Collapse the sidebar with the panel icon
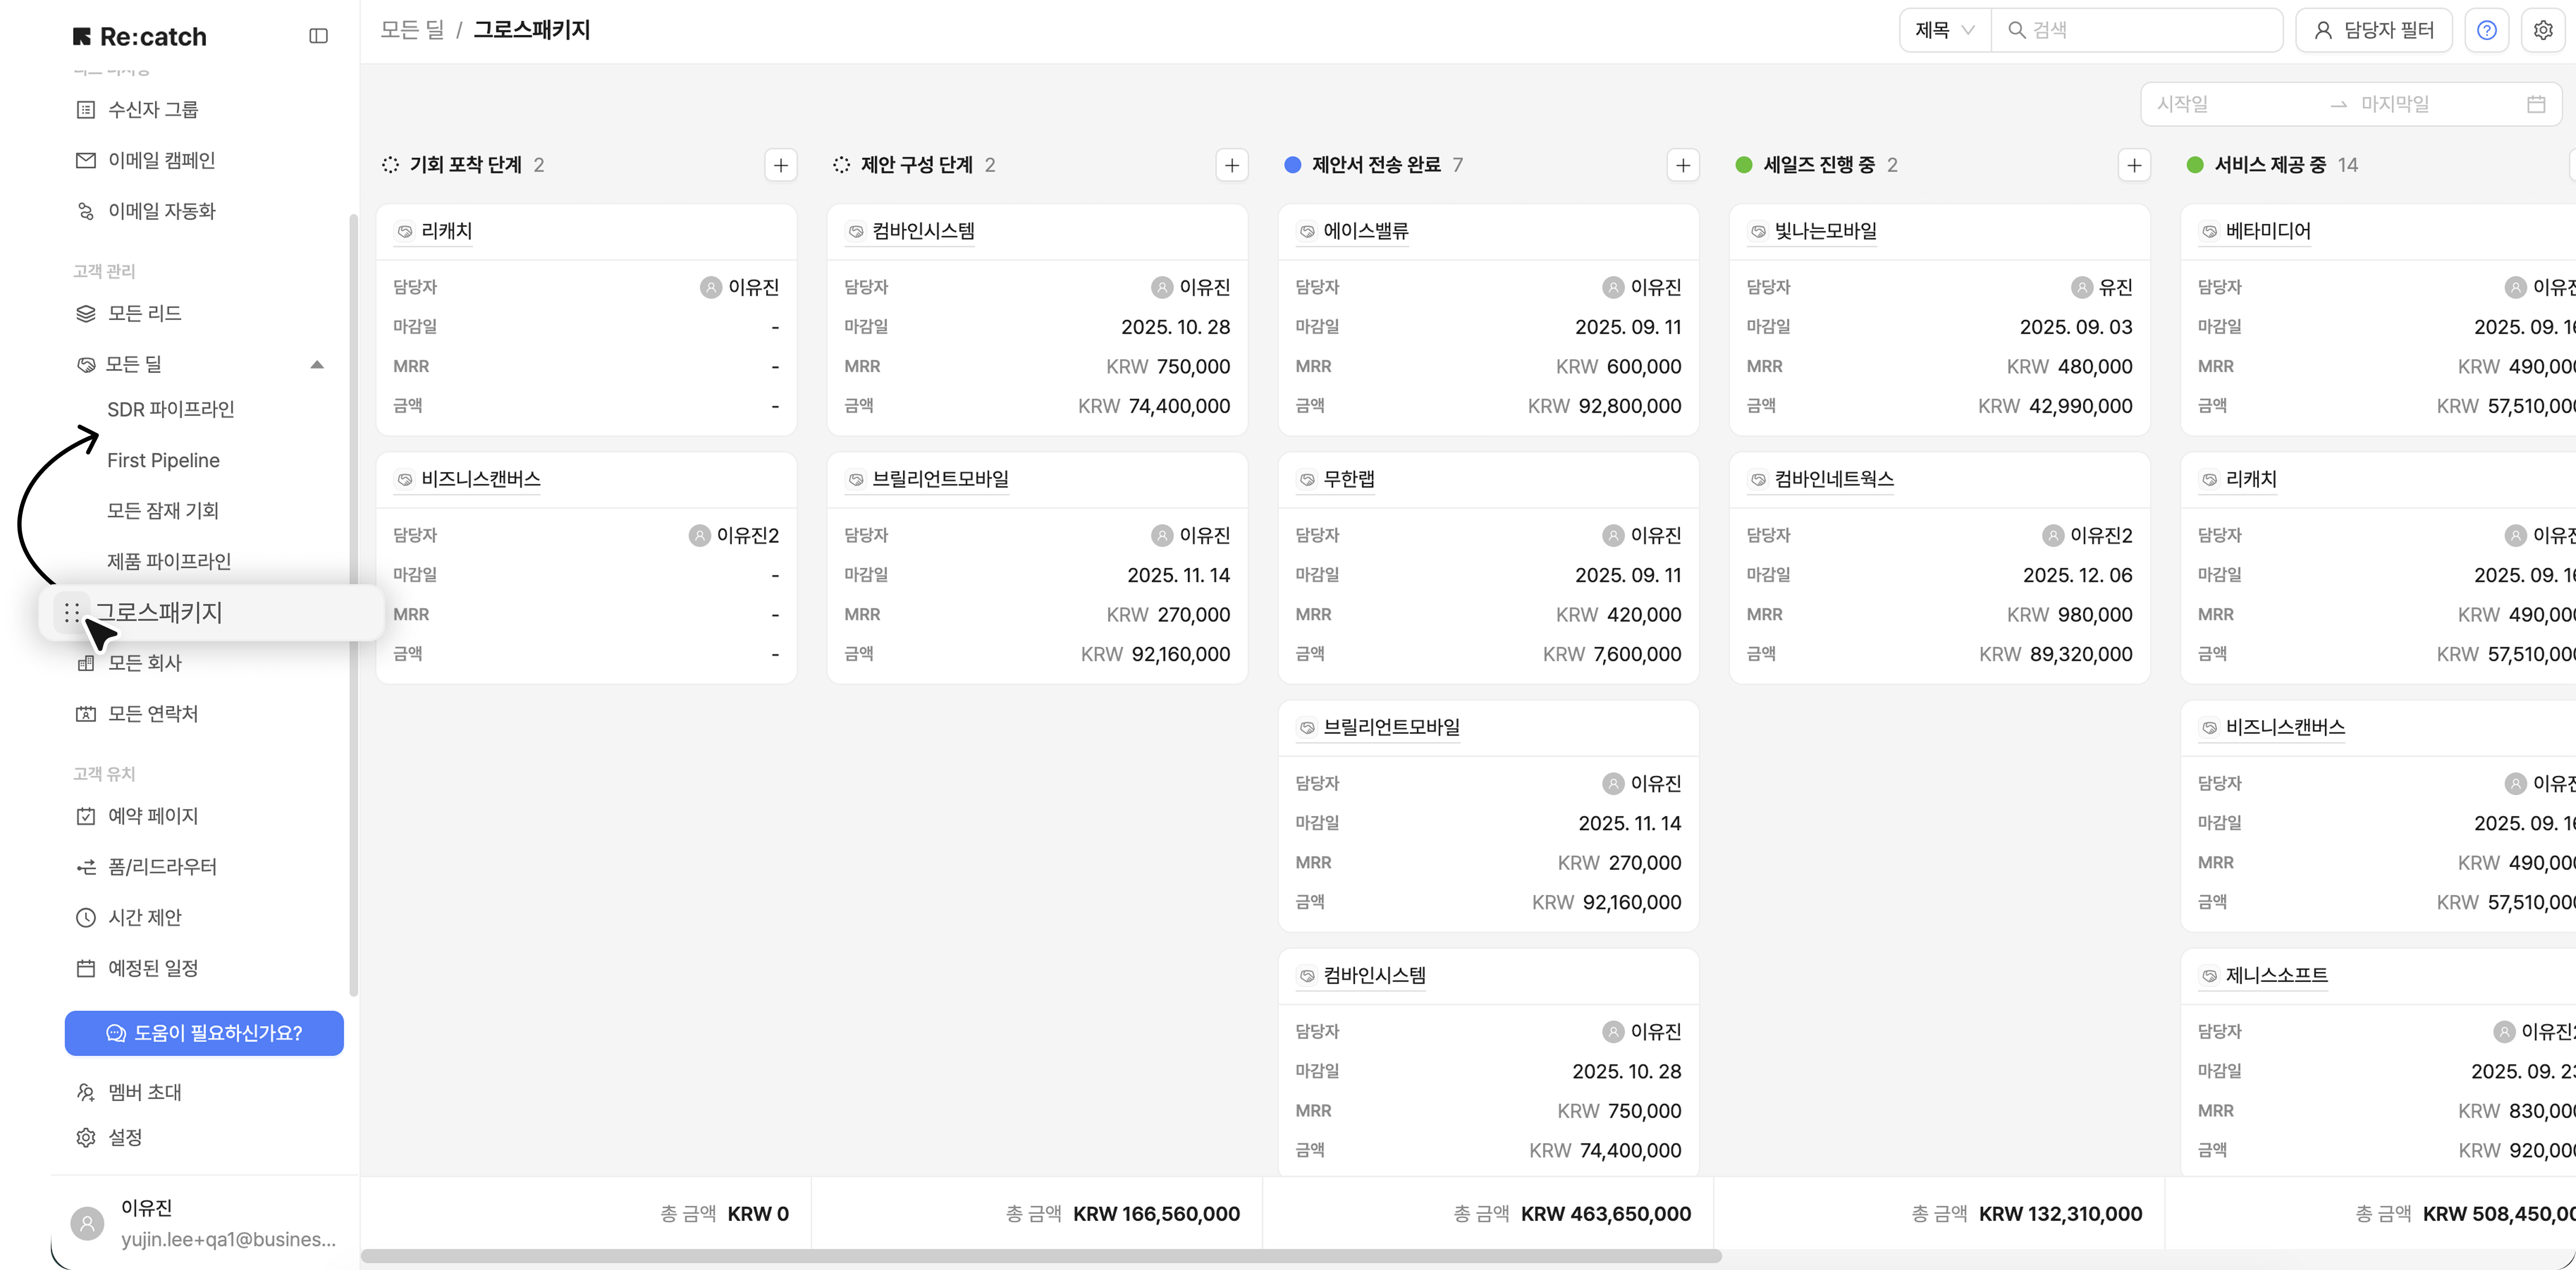 [318, 36]
